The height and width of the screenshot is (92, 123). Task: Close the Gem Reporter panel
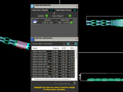pyautogui.click(x=76, y=6)
